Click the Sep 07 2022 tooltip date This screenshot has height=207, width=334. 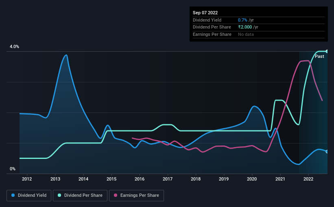(205, 13)
